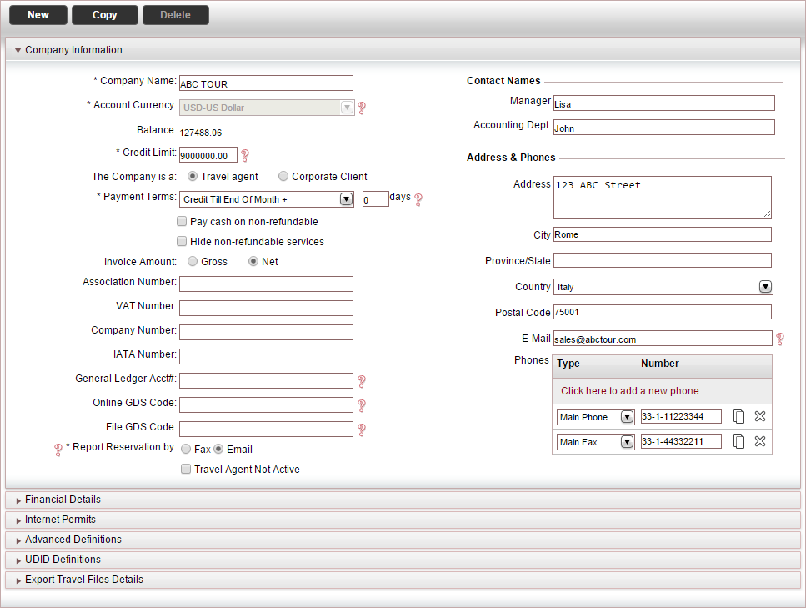Focus the VAT Number field
Image resolution: width=806 pixels, height=608 pixels.
[266, 308]
